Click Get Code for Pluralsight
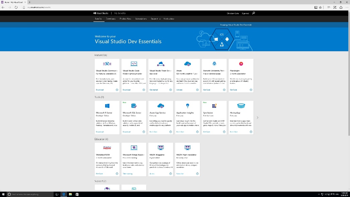 tap(233, 90)
